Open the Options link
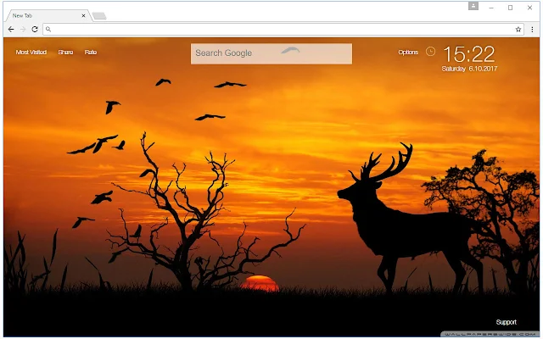Image resolution: width=543 pixels, height=339 pixels. [x=408, y=53]
